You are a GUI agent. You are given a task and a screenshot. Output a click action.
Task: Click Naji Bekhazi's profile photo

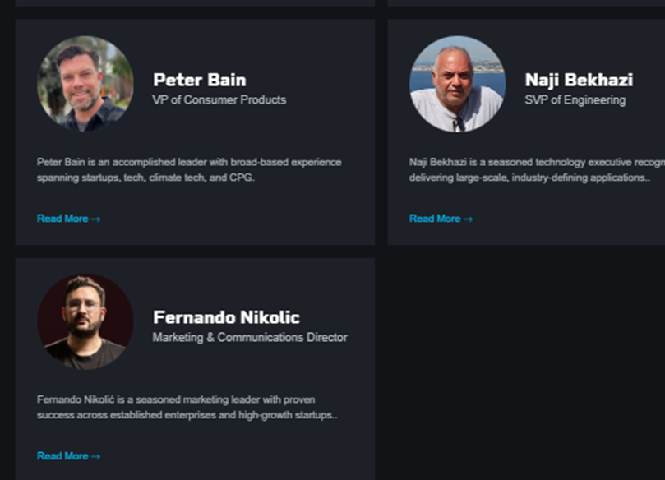click(x=457, y=84)
